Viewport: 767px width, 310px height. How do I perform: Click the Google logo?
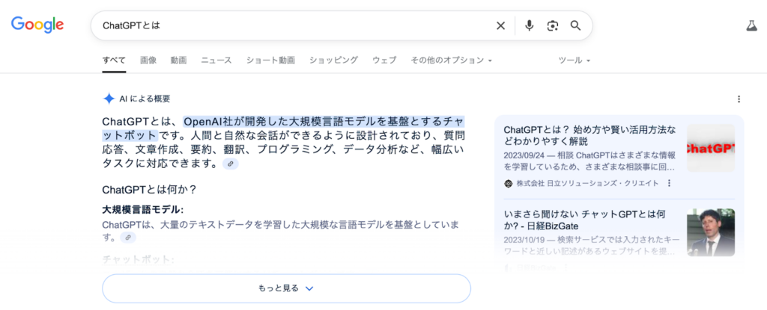tap(37, 25)
